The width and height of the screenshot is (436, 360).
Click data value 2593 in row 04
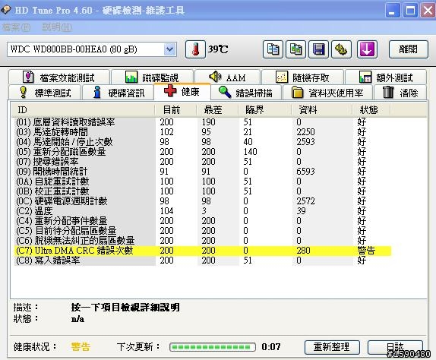pyautogui.click(x=305, y=142)
